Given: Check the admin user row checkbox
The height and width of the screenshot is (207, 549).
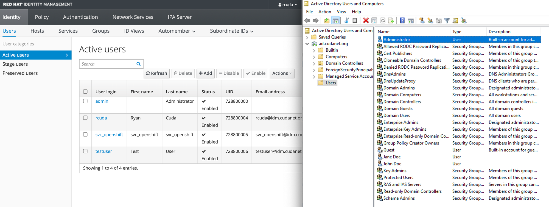Looking at the screenshot, I should (85, 101).
